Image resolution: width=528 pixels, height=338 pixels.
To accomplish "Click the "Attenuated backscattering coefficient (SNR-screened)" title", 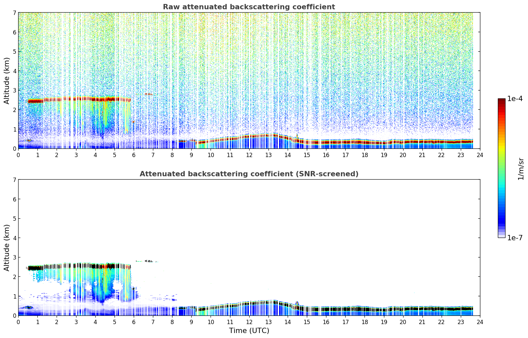I will (249, 174).
